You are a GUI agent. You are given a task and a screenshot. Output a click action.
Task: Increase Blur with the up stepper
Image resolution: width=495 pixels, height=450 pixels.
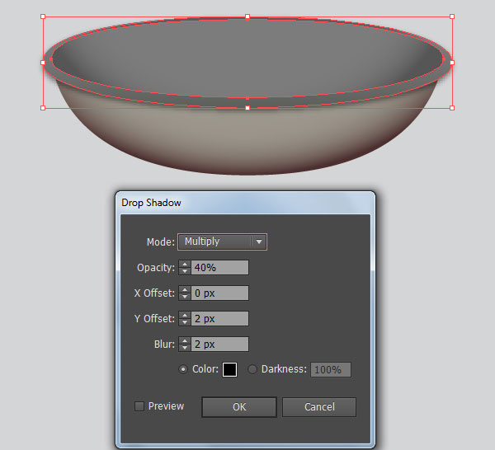(x=185, y=340)
